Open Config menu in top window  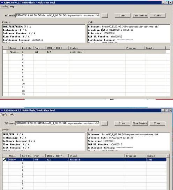[x=4, y=7]
